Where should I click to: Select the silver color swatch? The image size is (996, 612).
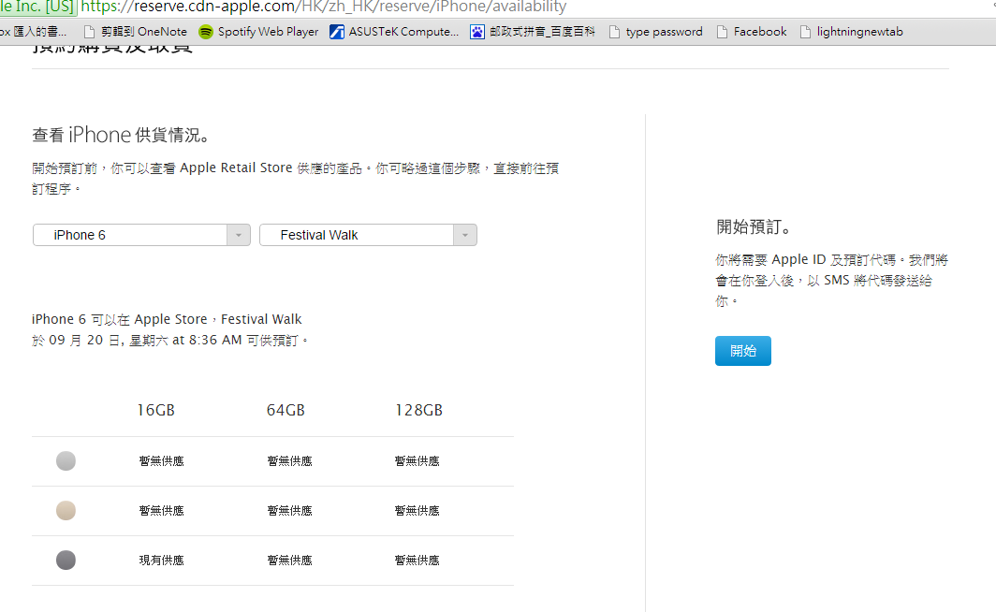click(66, 460)
